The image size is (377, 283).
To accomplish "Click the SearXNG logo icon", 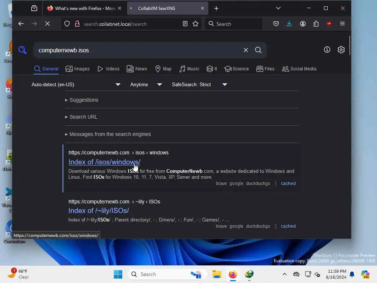I will click(x=22, y=50).
